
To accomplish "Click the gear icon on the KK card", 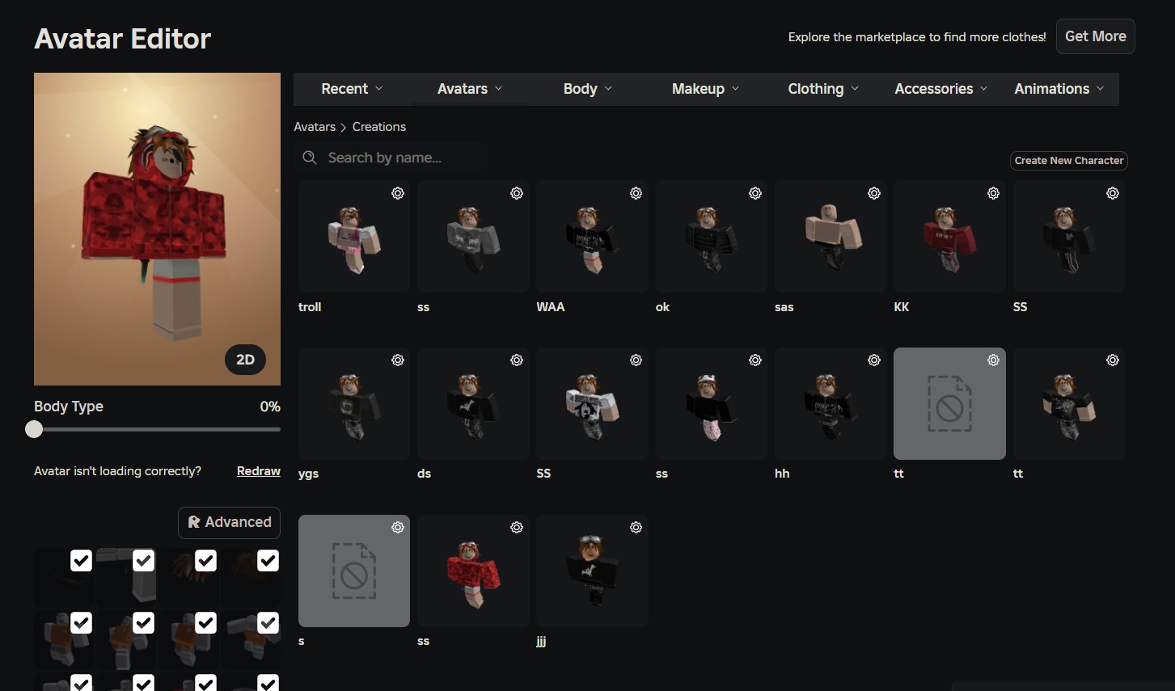I will tap(993, 193).
